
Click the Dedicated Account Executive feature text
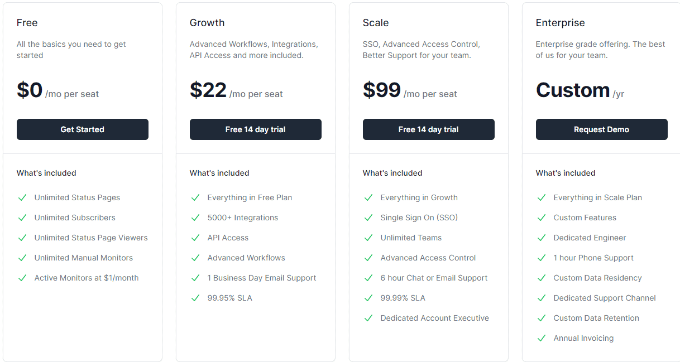(x=434, y=318)
